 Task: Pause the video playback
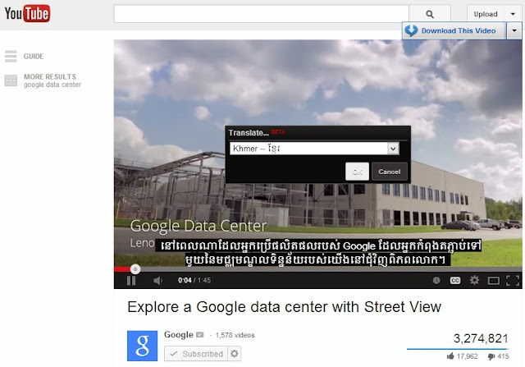tap(131, 280)
